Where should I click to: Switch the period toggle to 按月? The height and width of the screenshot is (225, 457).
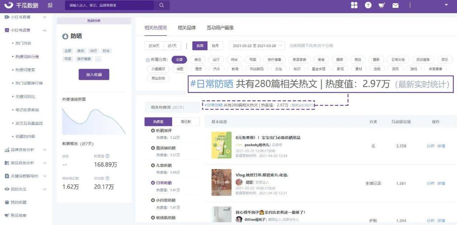tap(215, 46)
